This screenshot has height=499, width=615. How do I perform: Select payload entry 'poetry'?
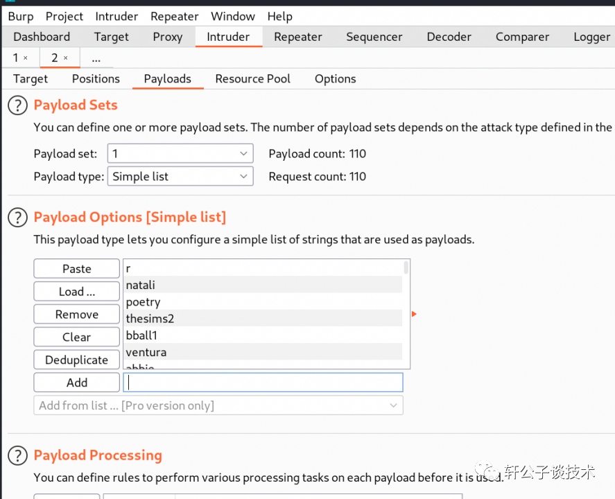[263, 301]
